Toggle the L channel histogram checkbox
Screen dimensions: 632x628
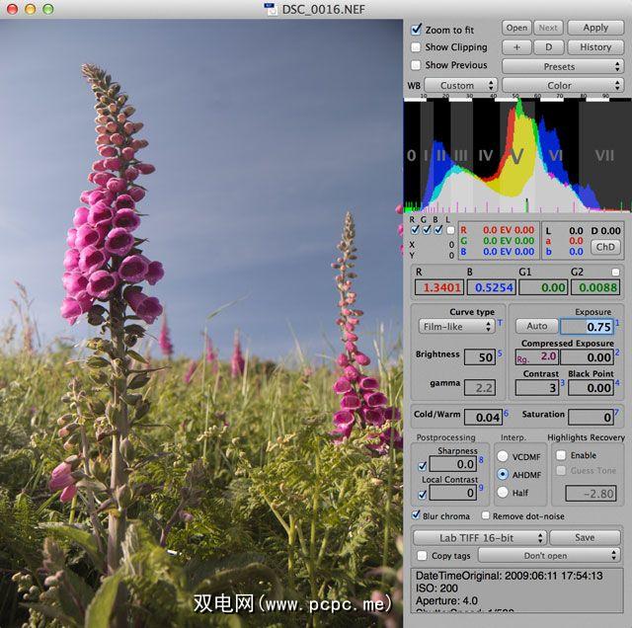[451, 230]
